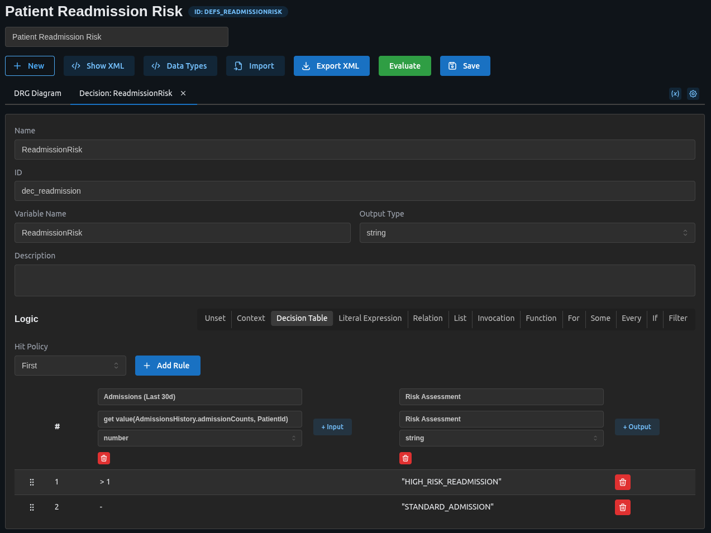Expand the Hit Policy dropdown
711x533 pixels.
pyautogui.click(x=70, y=366)
